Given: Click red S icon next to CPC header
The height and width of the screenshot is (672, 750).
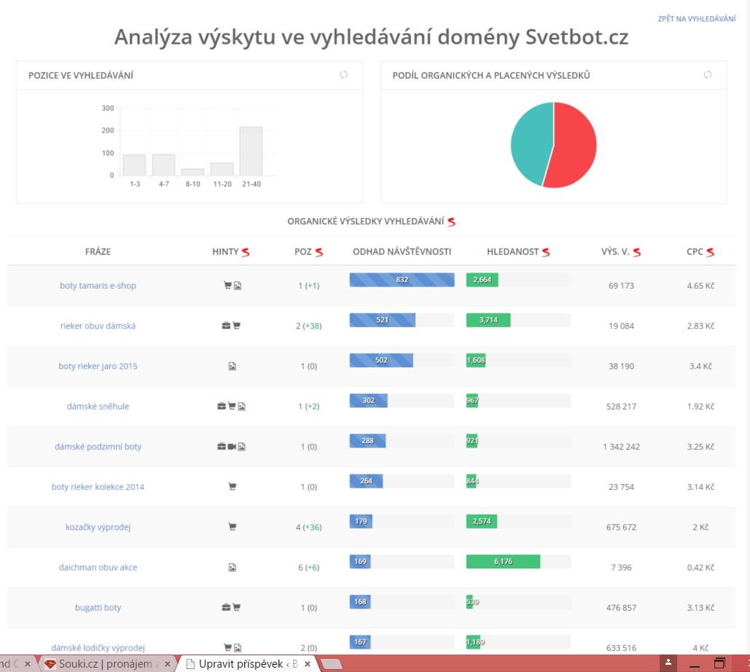Looking at the screenshot, I should tap(711, 252).
